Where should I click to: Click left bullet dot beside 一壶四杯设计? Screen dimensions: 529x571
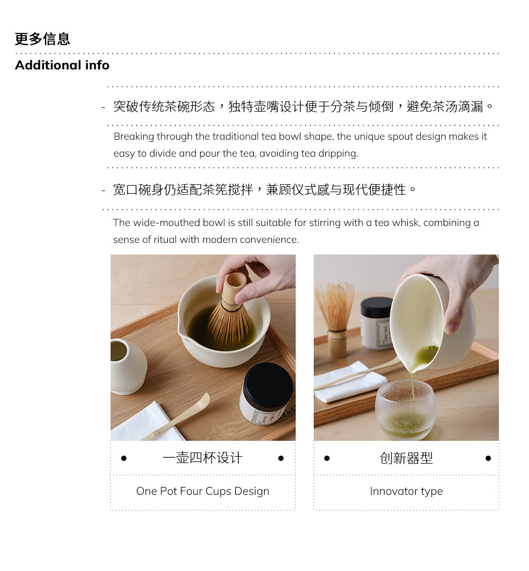[x=124, y=458]
